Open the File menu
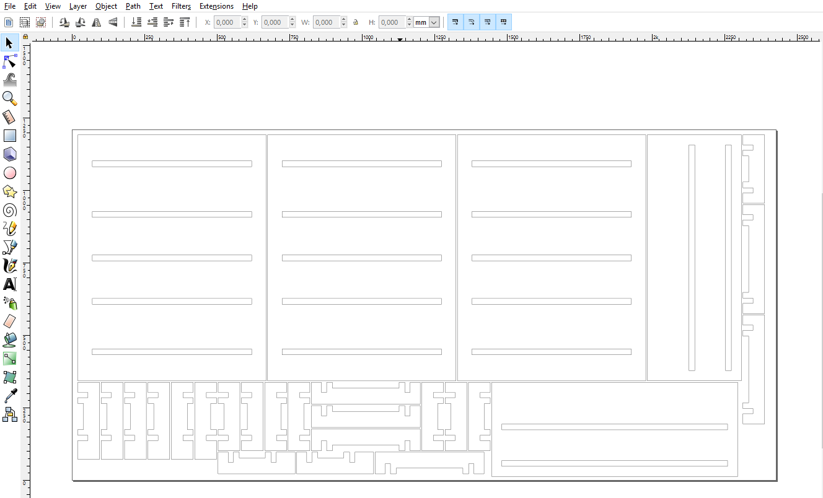This screenshot has width=823, height=498. pos(10,6)
